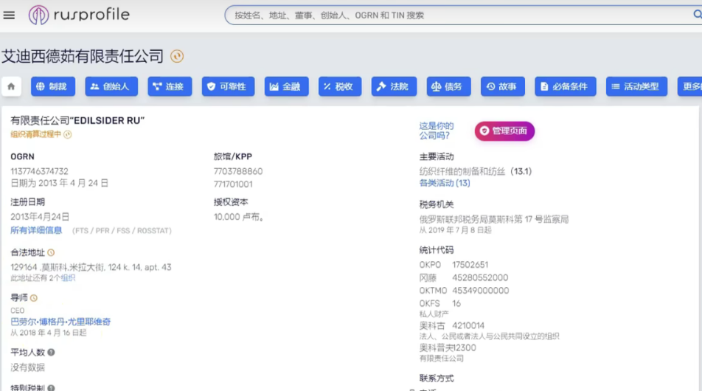The width and height of the screenshot is (702, 391).
Task: Open the 故事 tab
Action: pyautogui.click(x=503, y=86)
